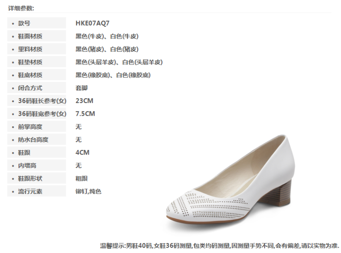The height and width of the screenshot is (253, 341).
Task: Click the 粗跟 heel shape value
Action: point(81,179)
